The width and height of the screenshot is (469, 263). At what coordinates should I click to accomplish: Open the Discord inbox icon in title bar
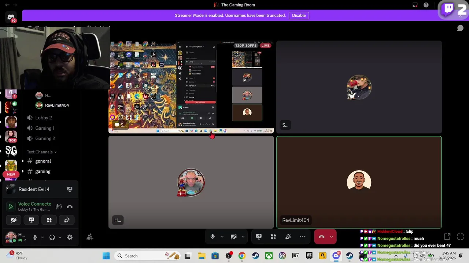click(415, 5)
